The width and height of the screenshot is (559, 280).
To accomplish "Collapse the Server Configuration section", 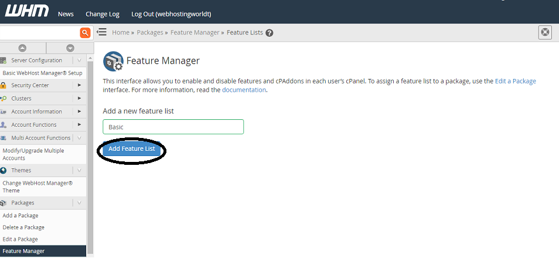I will tap(79, 60).
